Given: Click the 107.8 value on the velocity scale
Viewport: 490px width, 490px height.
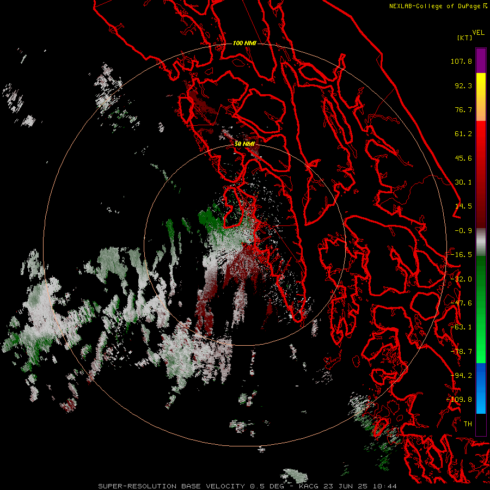Looking at the screenshot, I should 461,61.
